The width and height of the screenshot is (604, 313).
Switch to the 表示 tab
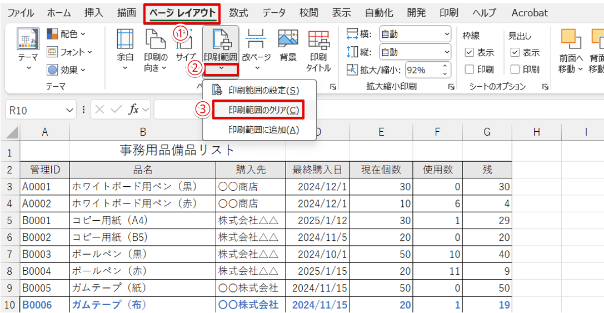[x=341, y=13]
